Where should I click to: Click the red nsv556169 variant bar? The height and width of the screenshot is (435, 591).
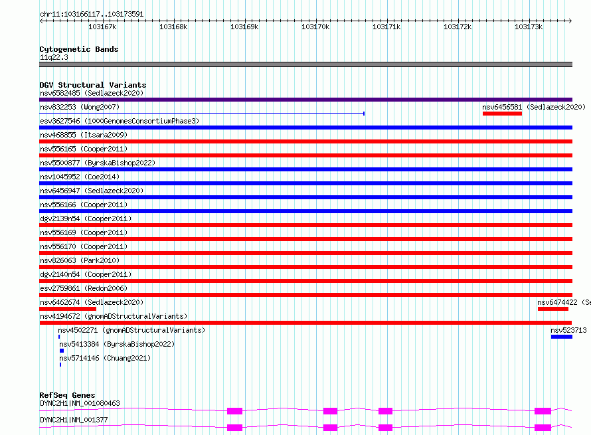tap(305, 239)
